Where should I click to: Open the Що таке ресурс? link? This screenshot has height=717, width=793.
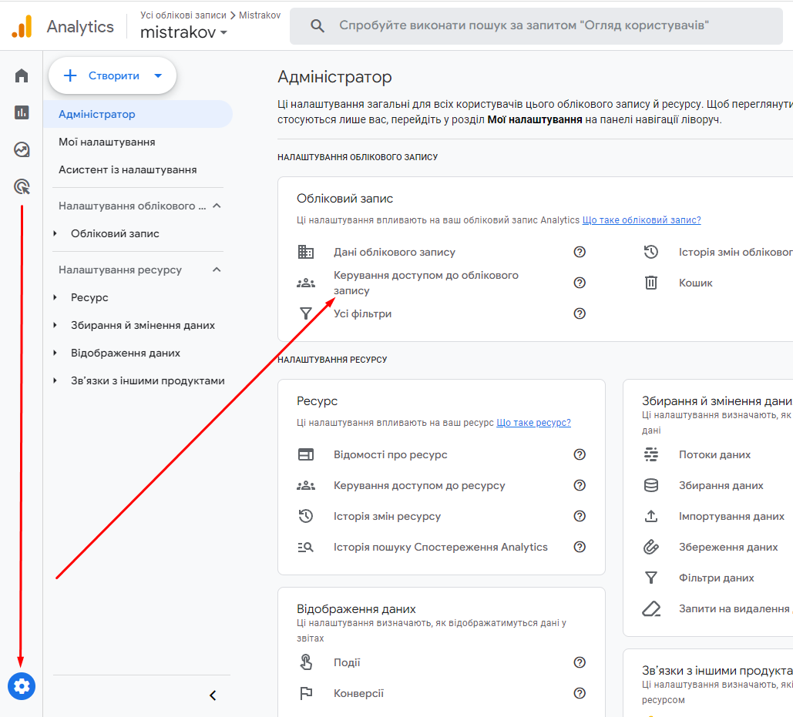click(533, 423)
